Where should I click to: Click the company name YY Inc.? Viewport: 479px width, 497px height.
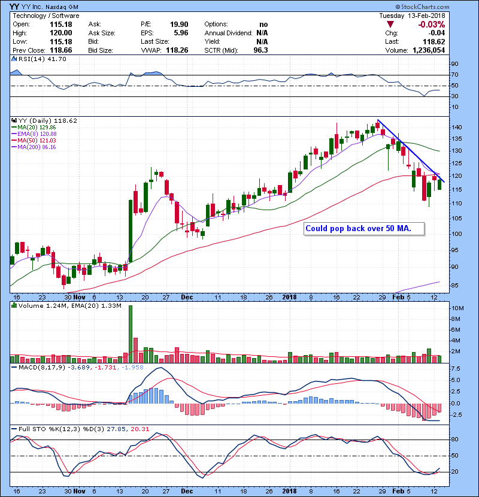coord(32,7)
